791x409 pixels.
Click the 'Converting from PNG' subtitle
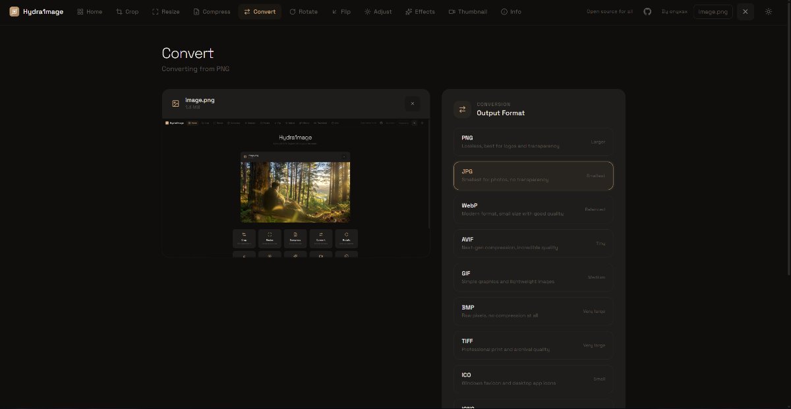point(195,68)
